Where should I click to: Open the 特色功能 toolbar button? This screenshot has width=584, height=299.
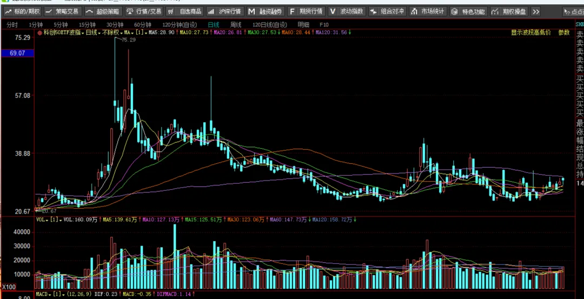468,11
